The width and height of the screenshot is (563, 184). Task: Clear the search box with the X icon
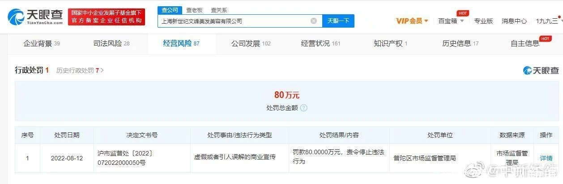314,21
